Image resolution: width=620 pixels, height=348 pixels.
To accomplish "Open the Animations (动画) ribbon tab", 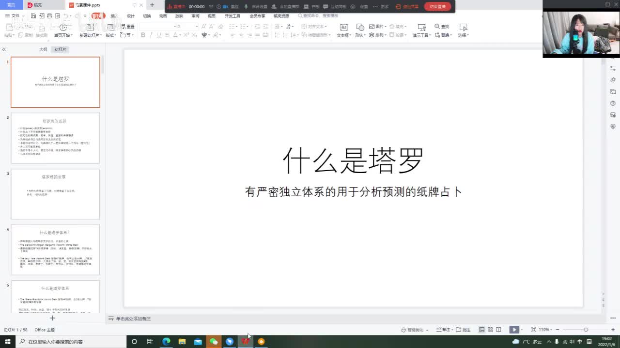I will tap(163, 16).
